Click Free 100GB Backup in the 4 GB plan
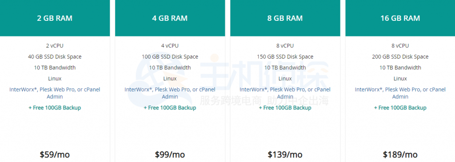455x162 pixels. click(170, 108)
